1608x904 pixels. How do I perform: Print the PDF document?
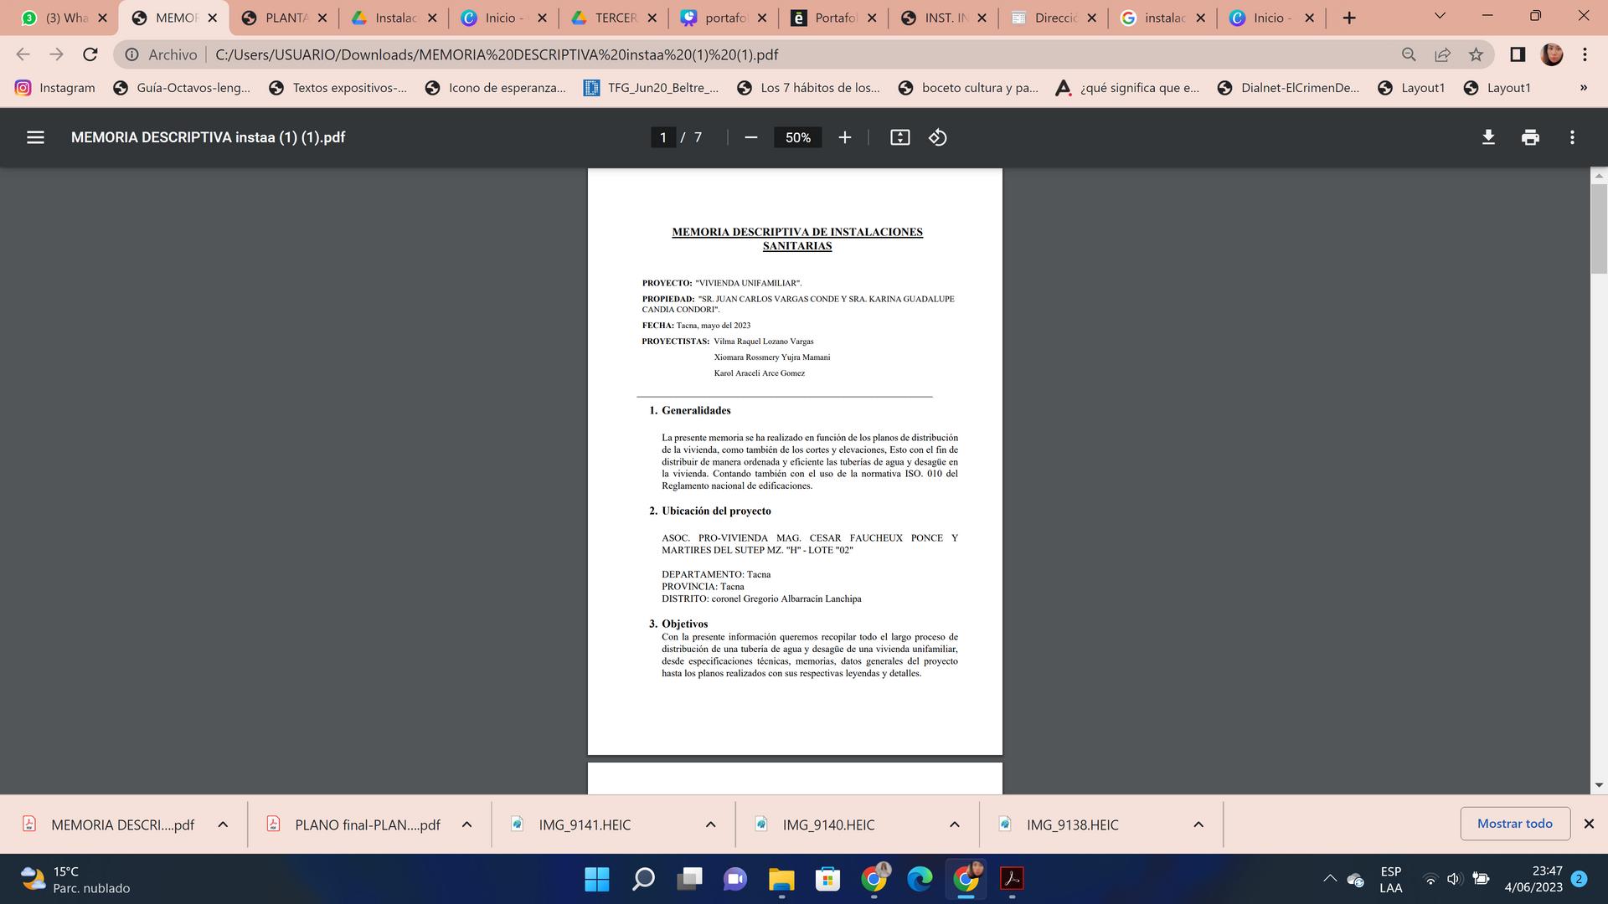(1530, 137)
